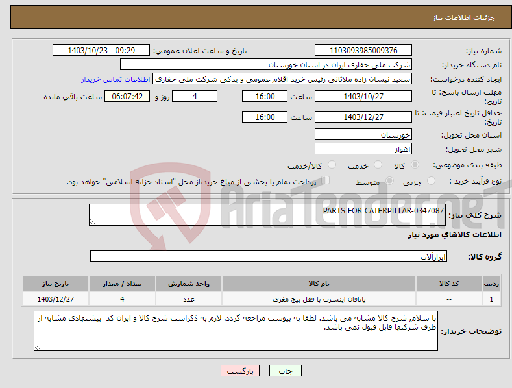Select the متوسط purchase type radio
This screenshot has width=512, height=388.
pos(389,180)
